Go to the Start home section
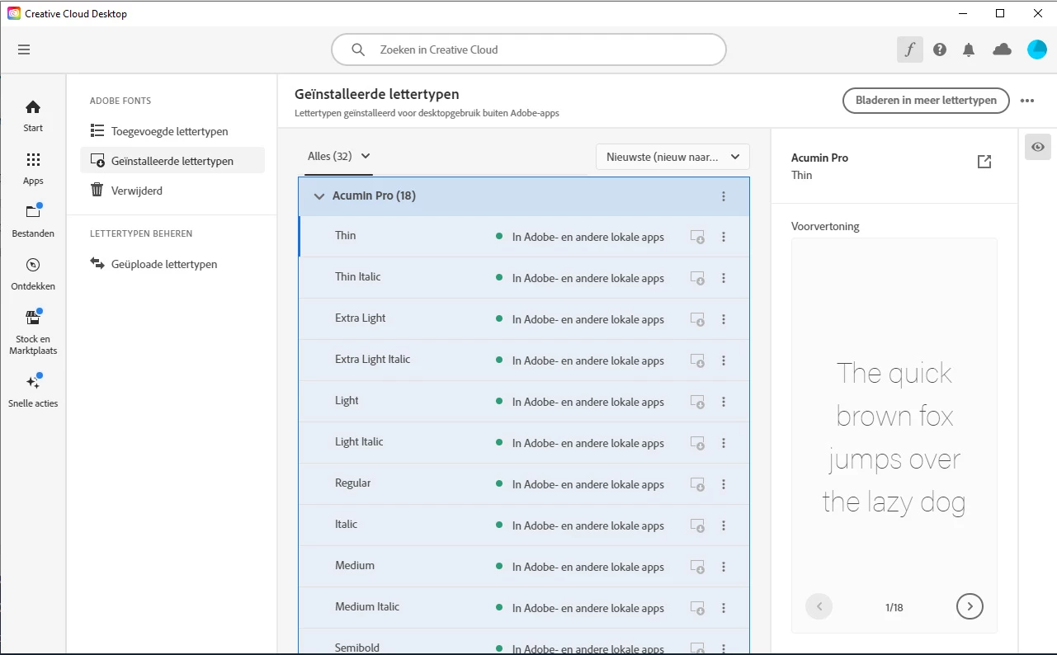 tap(33, 115)
